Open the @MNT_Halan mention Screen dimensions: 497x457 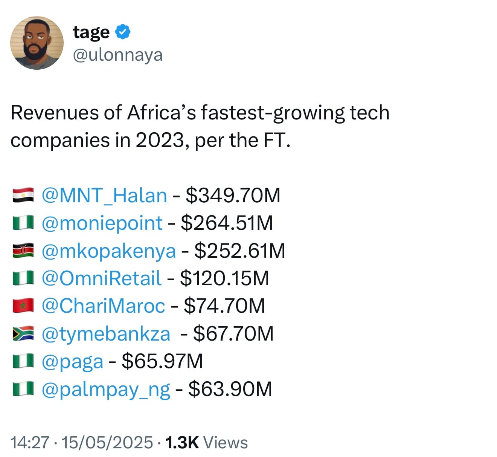104,196
